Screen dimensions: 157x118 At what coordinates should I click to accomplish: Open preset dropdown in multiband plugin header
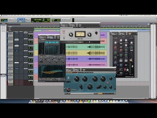[50, 37]
